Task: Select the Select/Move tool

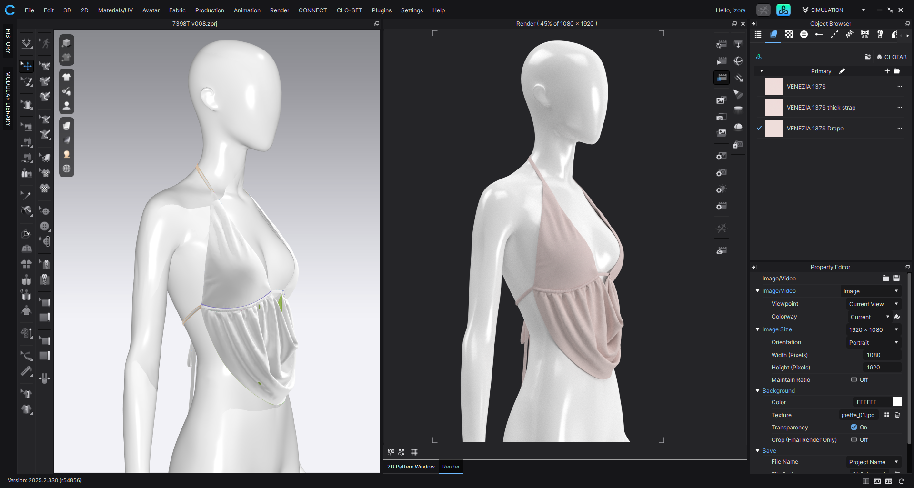Action: [27, 66]
